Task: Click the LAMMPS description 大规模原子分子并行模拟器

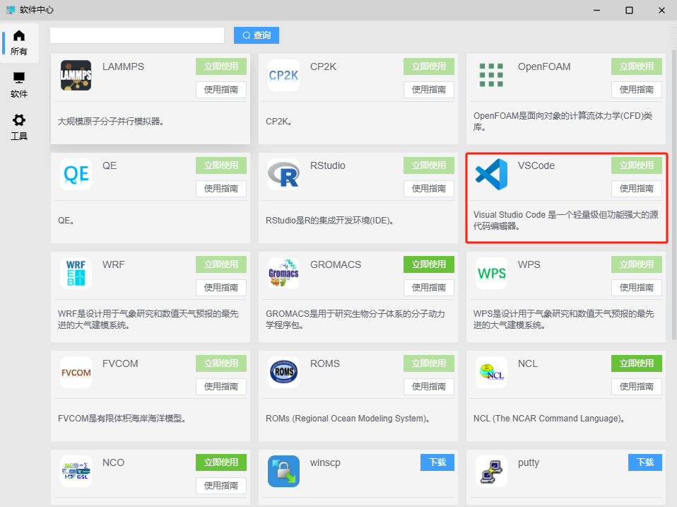Action: [111, 122]
